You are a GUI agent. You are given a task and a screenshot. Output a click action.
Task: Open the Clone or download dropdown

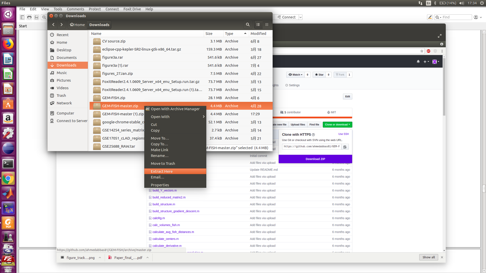tap(337, 125)
